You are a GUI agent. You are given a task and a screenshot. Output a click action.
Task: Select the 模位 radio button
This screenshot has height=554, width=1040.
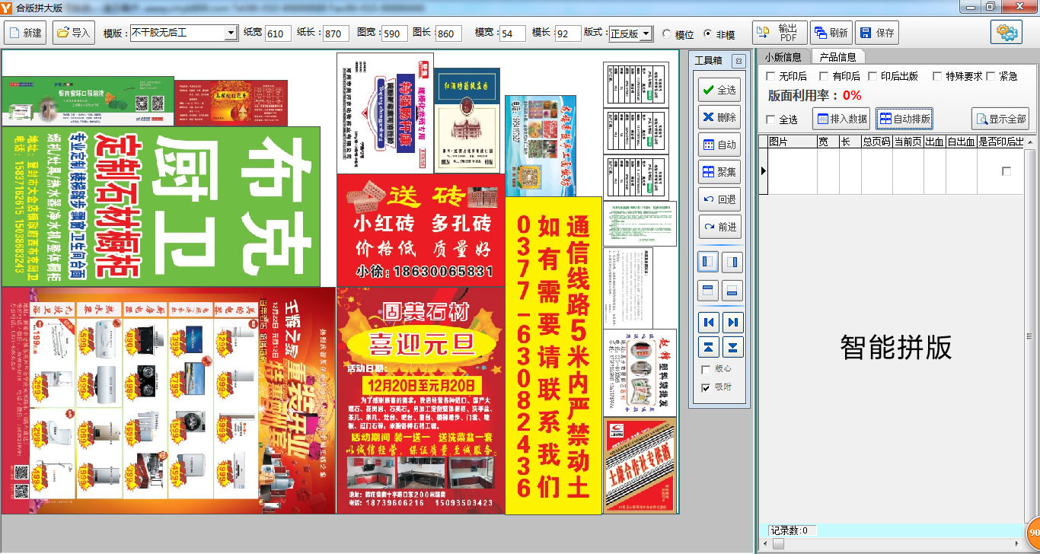point(667,34)
